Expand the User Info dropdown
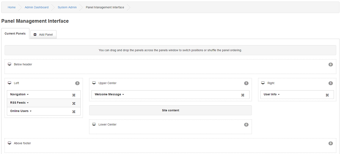The height and width of the screenshot is (154, 341). pyautogui.click(x=272, y=94)
